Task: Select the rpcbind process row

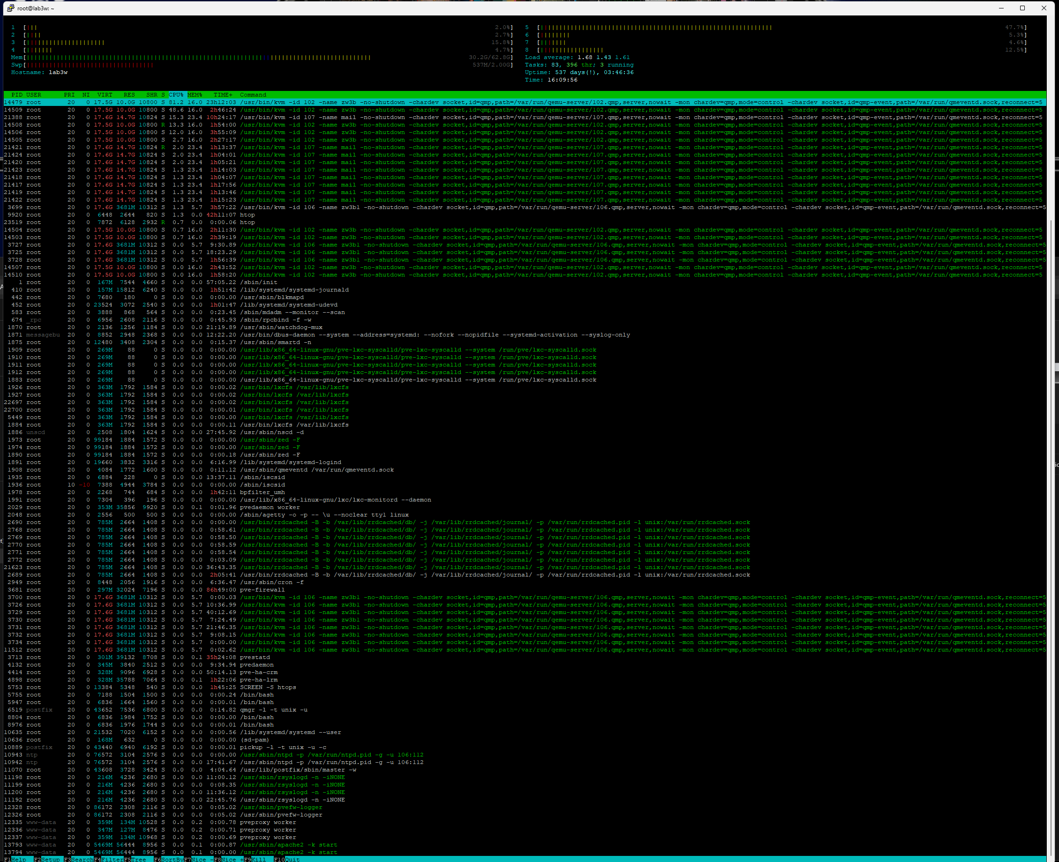Action: 525,320
